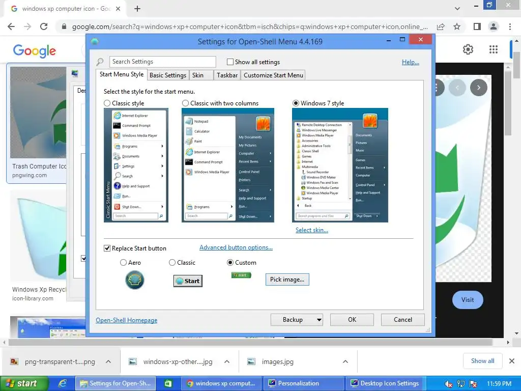Screen dimensions: 521x391
Task: Click the green taskbar icon next to Open-Shell
Action: coord(168,383)
